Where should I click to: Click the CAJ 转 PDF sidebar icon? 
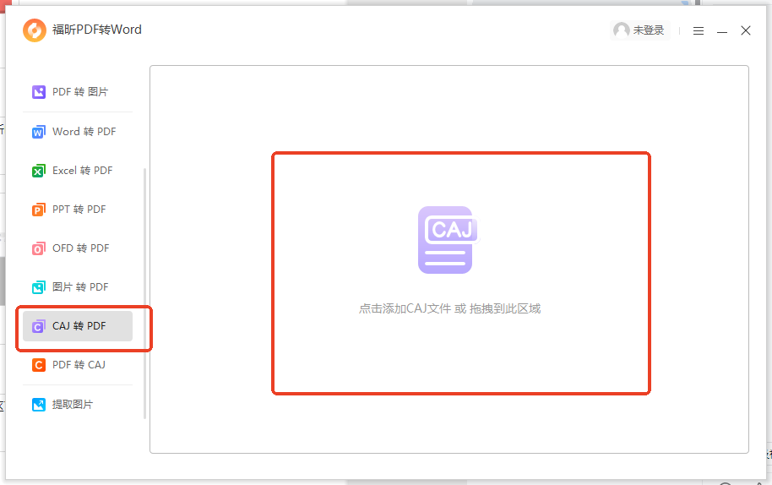[38, 326]
